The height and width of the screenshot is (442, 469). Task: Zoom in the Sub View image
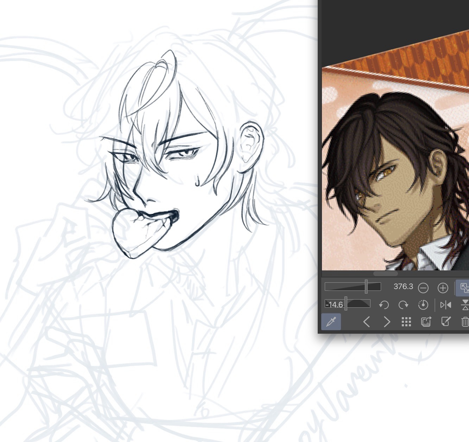(x=443, y=288)
